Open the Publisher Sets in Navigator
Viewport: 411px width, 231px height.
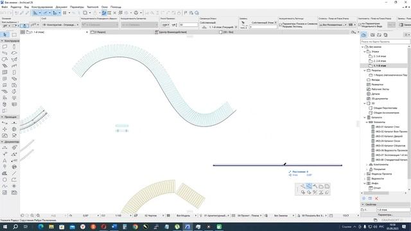385,35
